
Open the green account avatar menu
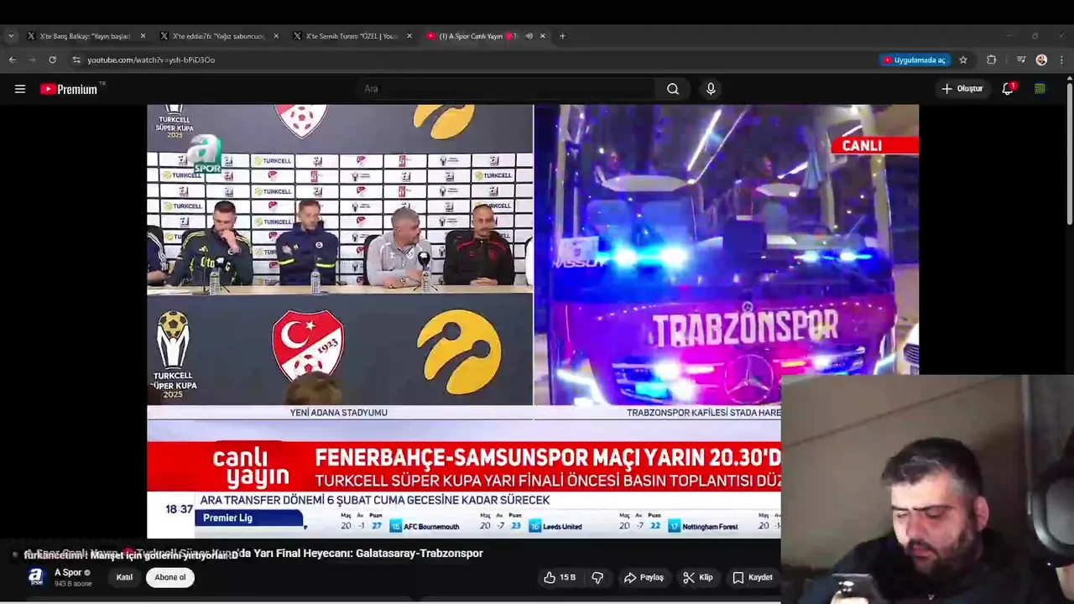click(1040, 89)
